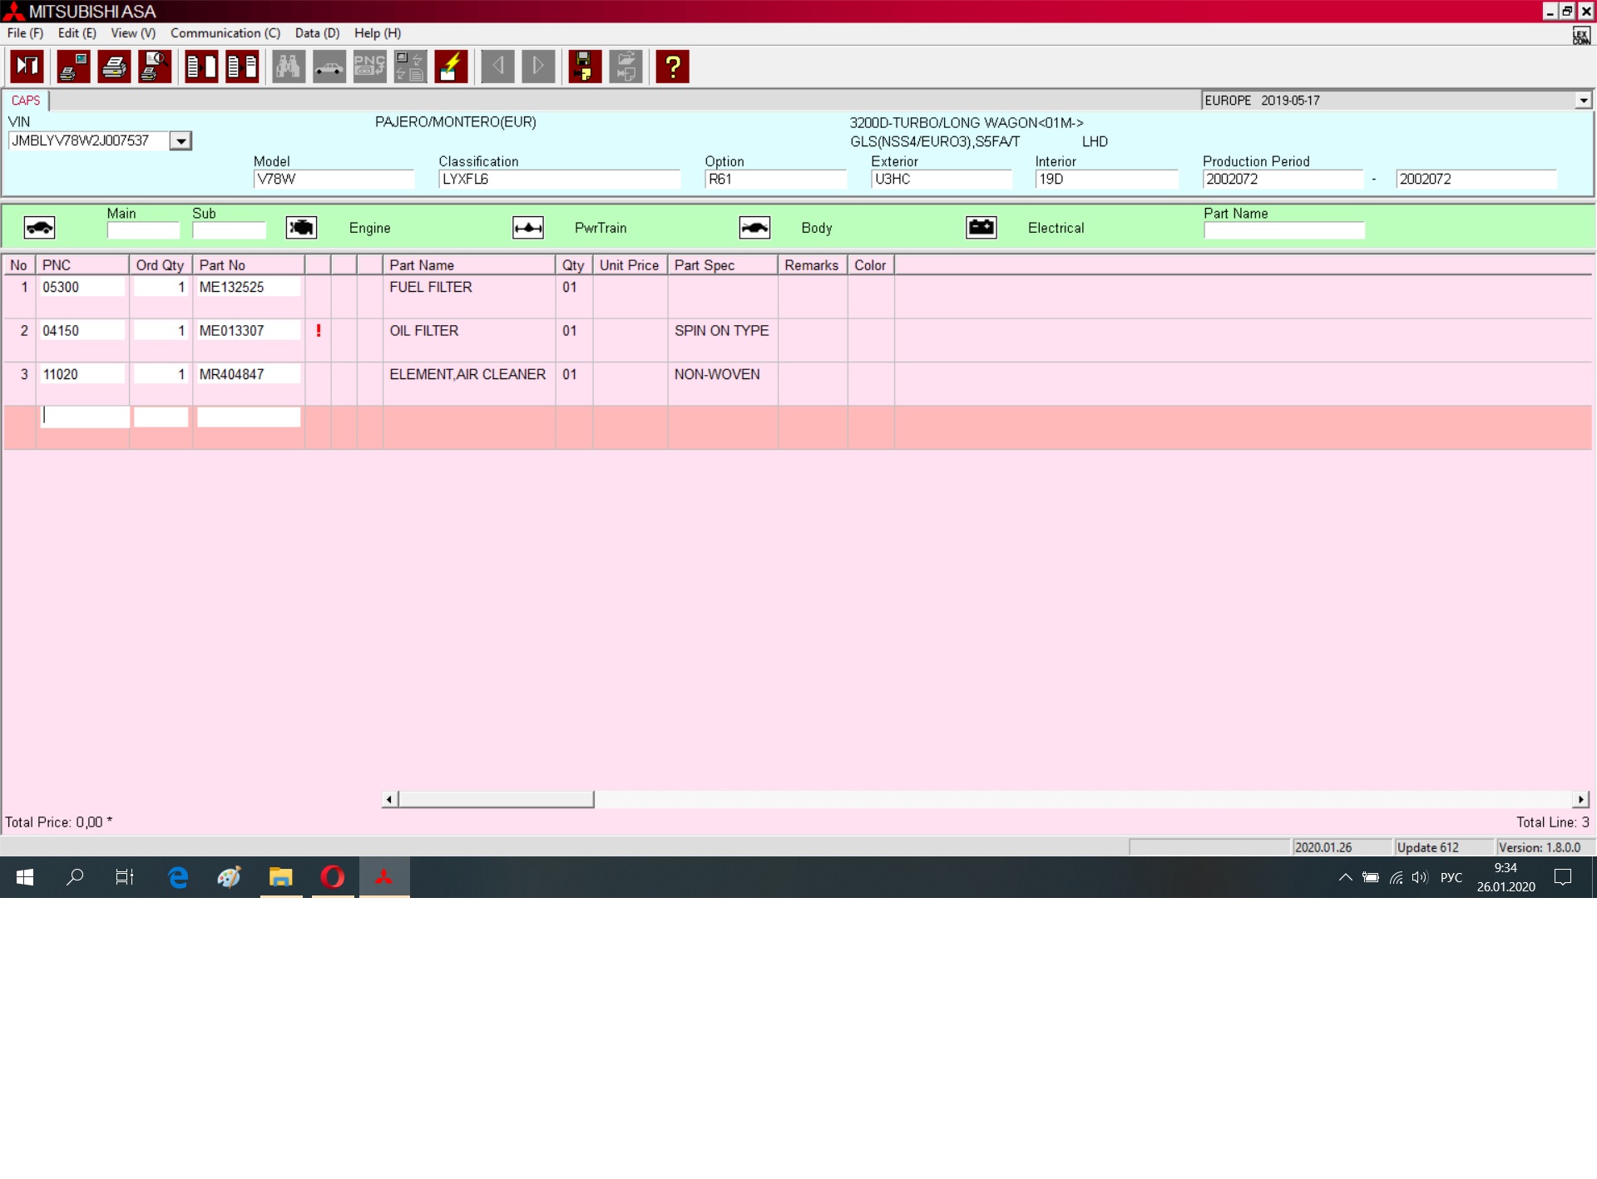Open help with the question mark icon
Image resolution: width=1597 pixels, height=1179 pixels.
click(672, 67)
